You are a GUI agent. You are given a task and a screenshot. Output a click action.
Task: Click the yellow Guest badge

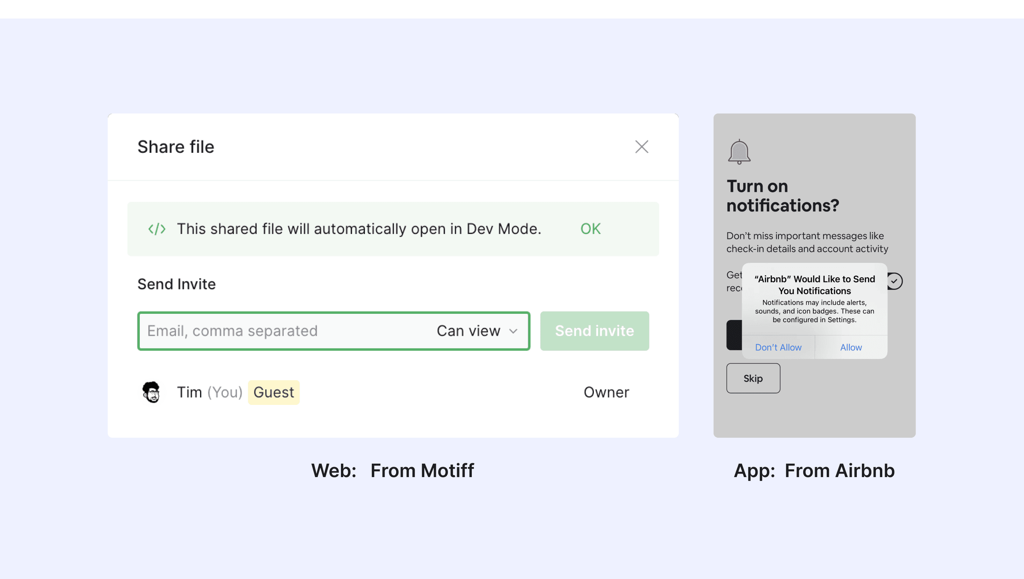coord(274,392)
